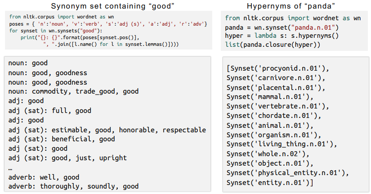371x194 pixels.
Task: Select the final Synset('entity.n.01') entry
Action: click(x=270, y=182)
